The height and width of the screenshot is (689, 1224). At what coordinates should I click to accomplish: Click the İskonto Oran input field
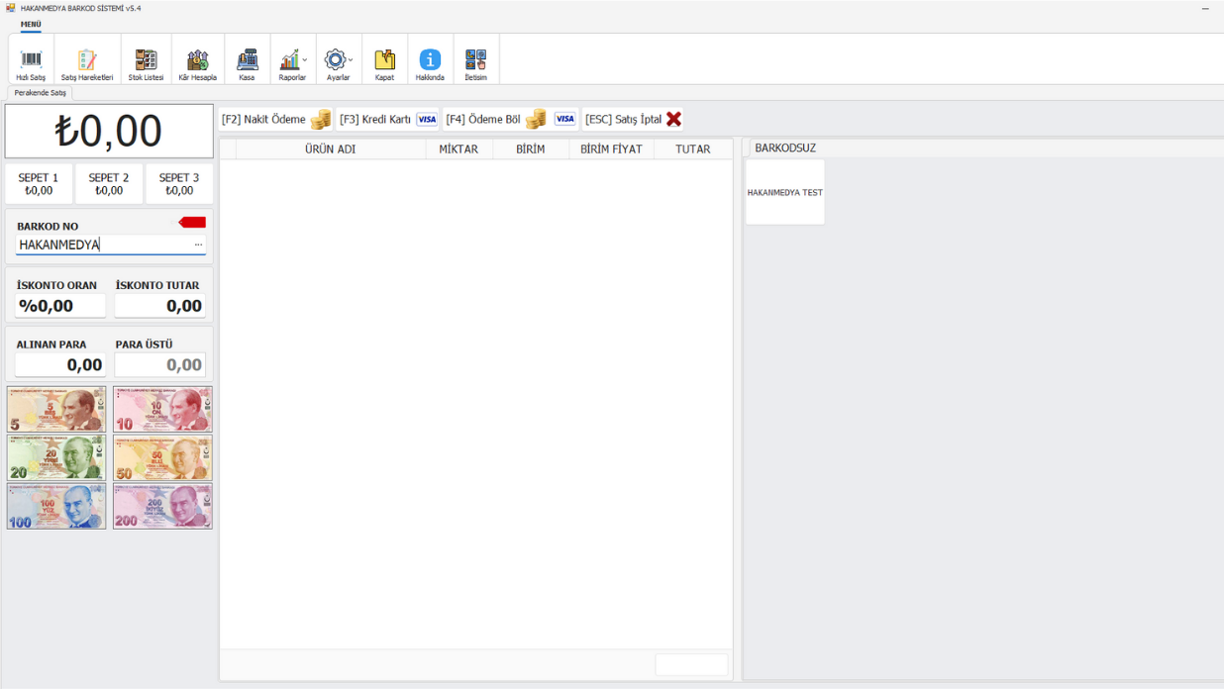click(60, 306)
